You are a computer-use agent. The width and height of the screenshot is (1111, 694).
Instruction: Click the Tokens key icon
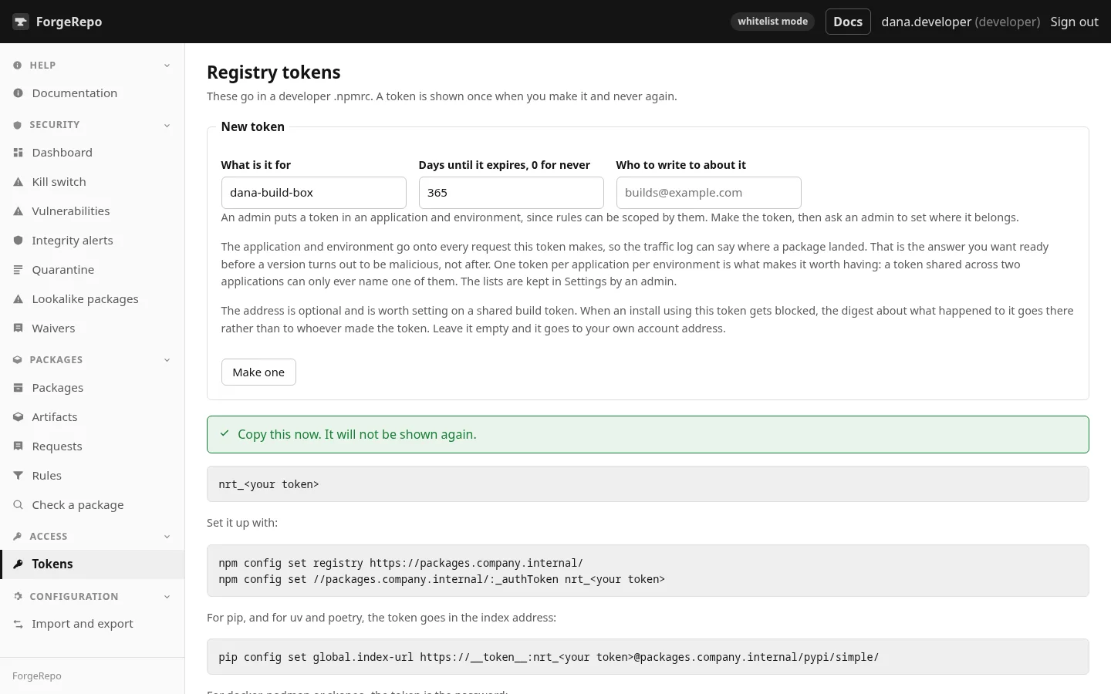(x=18, y=564)
